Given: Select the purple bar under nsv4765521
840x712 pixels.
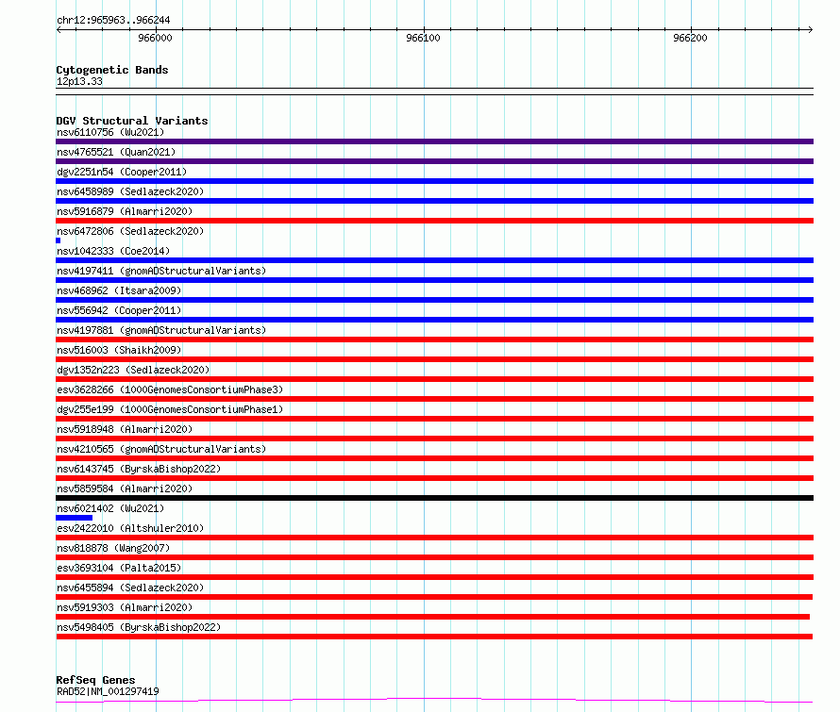Looking at the screenshot, I should 434,161.
